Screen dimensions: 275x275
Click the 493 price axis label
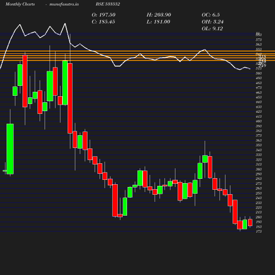coord(258,78)
